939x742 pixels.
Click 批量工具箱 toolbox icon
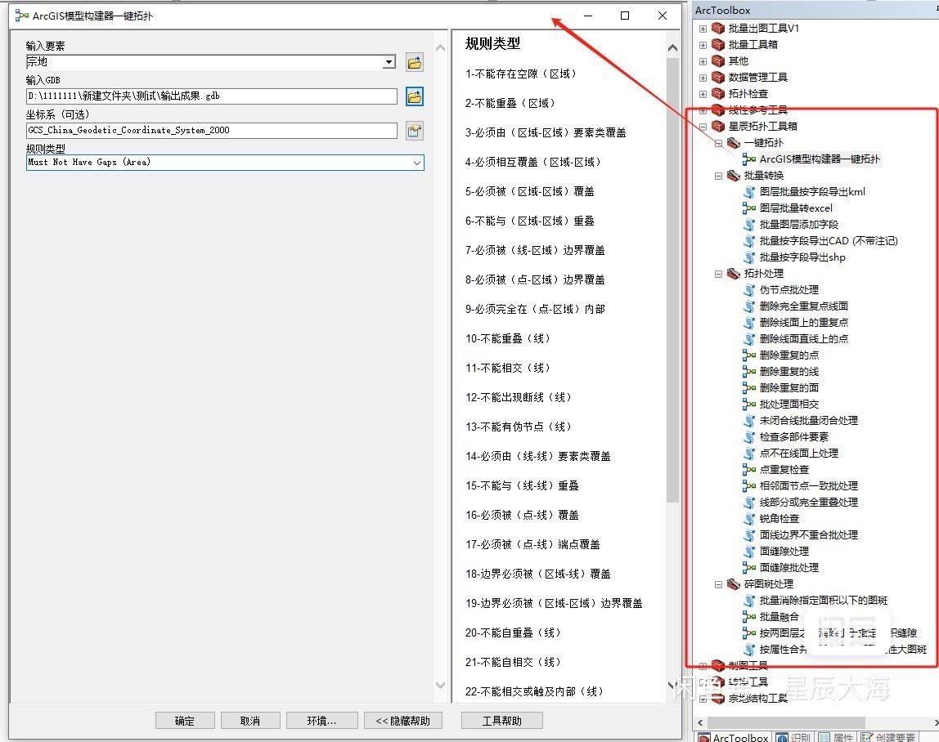point(718,44)
